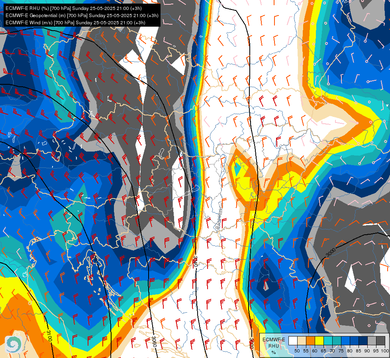Click the orange 55–60 legend swatch
This screenshot has height=358, width=390.
click(310, 340)
